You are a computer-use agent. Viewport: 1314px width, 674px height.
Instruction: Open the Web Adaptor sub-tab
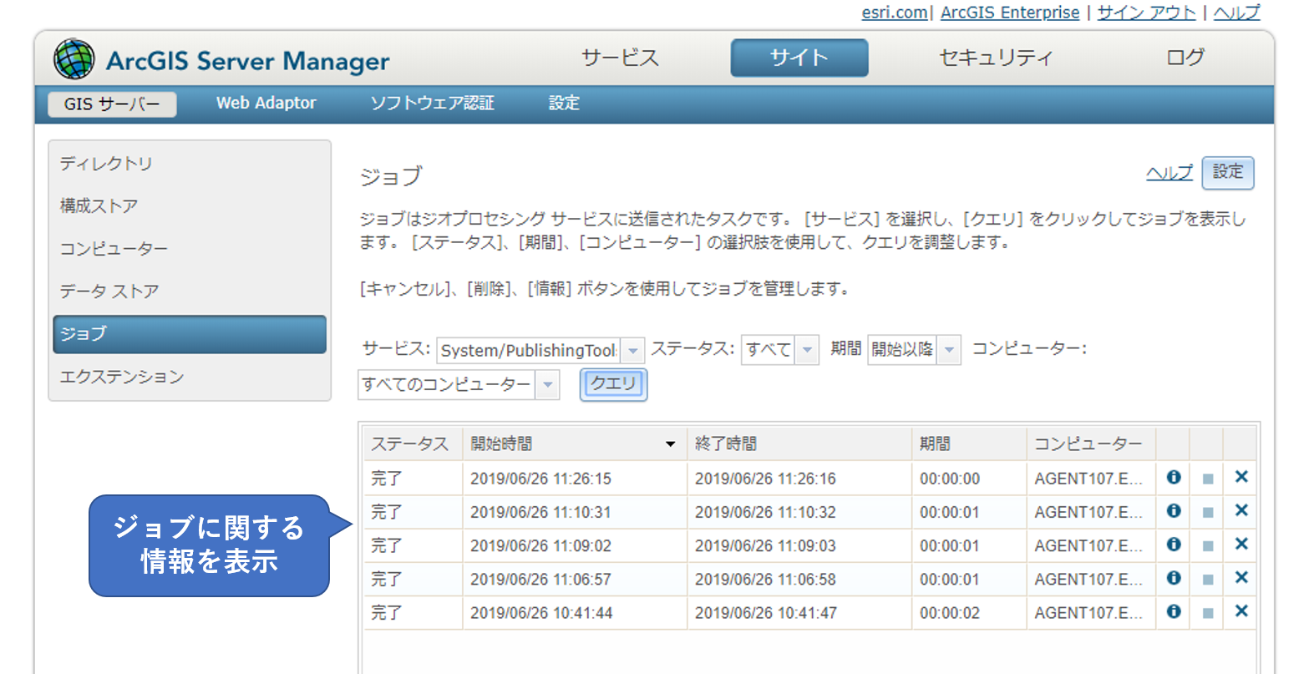click(x=266, y=103)
